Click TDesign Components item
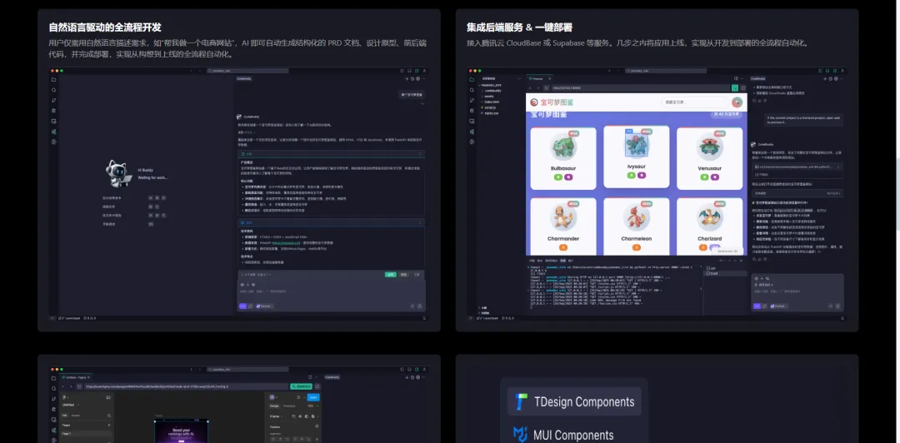 pos(574,401)
